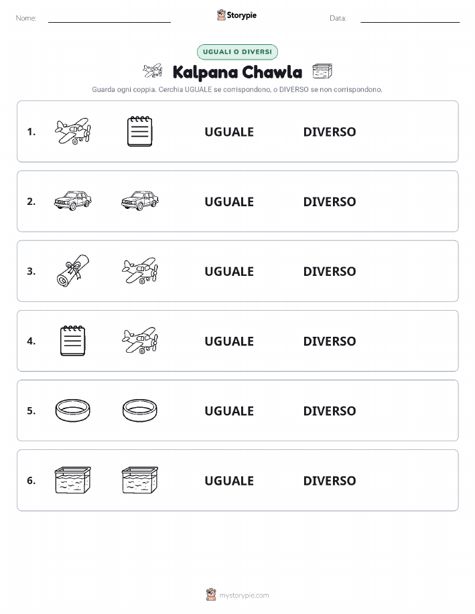Screen dimensions: 475x614
Task: Click the left car icon in row 2
Action: (x=73, y=201)
